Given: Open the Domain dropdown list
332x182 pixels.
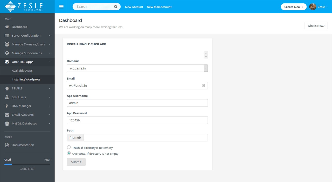Looking at the screenshot, I should (x=206, y=68).
